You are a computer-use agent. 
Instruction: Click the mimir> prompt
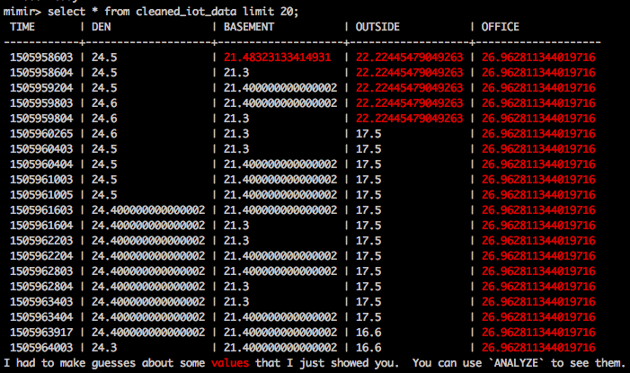point(21,11)
